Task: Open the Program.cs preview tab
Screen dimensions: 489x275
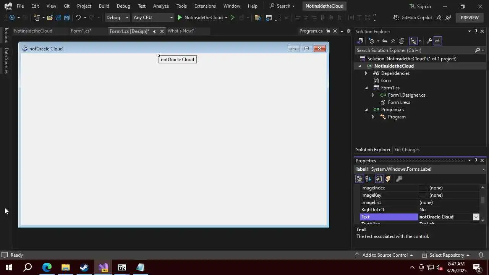Action: click(x=311, y=31)
